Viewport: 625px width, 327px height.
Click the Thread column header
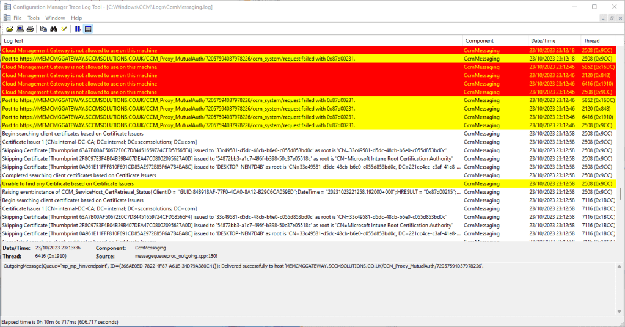591,41
